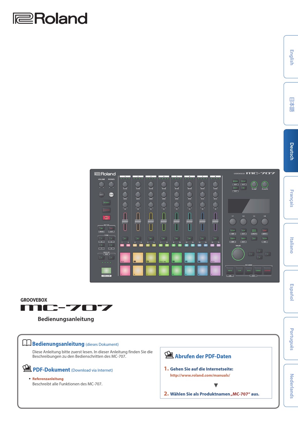Screen dimensions: 298x421
Task: Click the large VALUE dial
Action: (238, 254)
